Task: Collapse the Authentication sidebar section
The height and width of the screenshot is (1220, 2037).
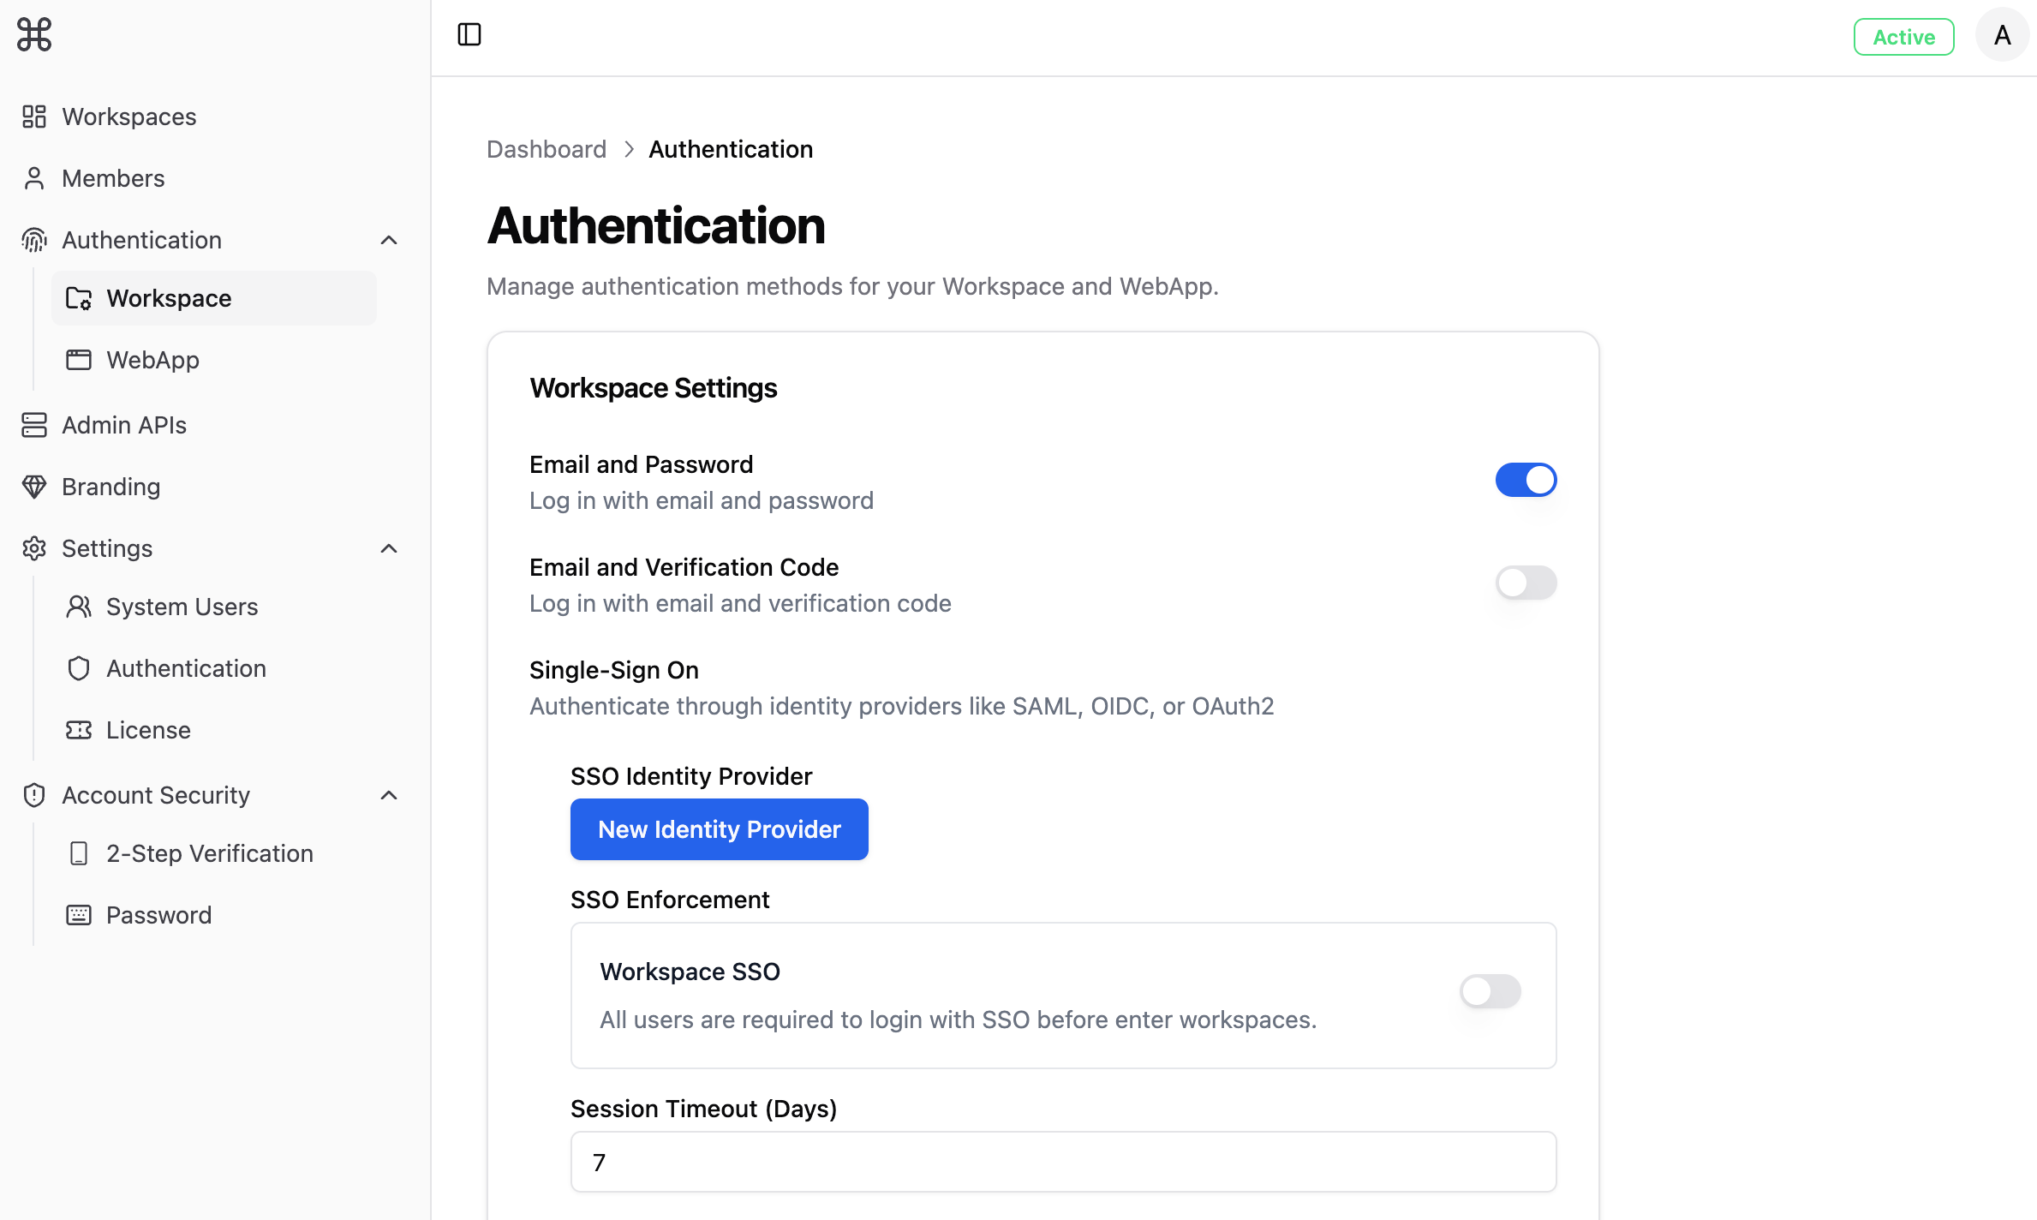Action: (x=389, y=240)
